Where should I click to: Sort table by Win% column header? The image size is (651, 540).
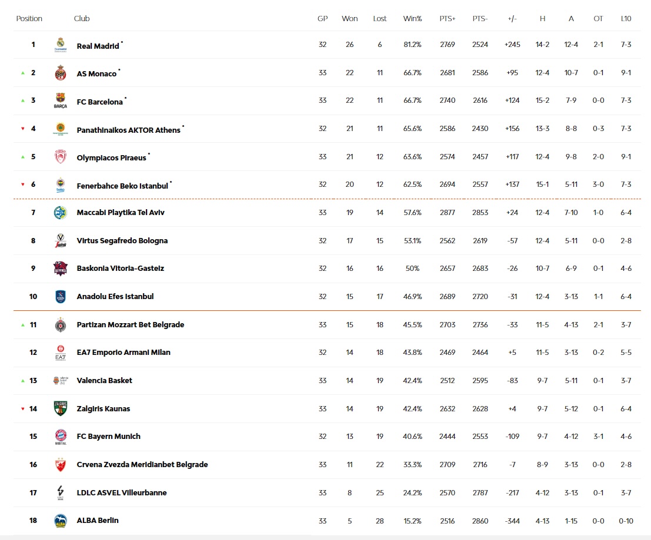click(412, 19)
